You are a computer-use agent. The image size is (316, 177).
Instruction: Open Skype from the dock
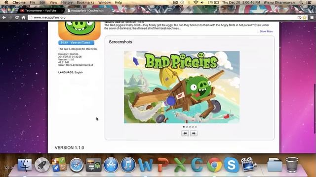232,165
